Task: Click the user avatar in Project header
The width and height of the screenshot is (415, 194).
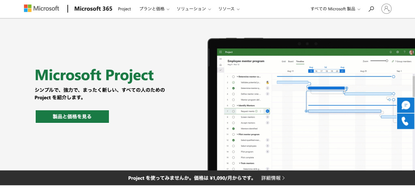Action: point(411,52)
